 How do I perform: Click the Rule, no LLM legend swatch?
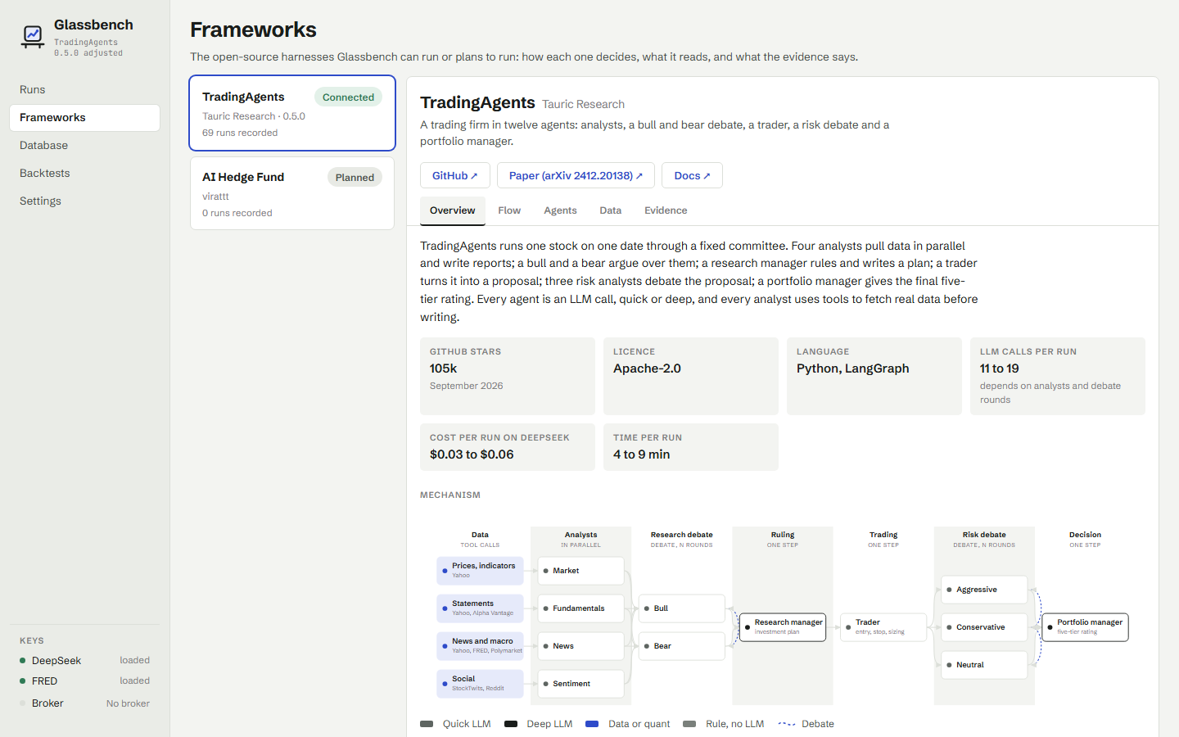pos(689,724)
